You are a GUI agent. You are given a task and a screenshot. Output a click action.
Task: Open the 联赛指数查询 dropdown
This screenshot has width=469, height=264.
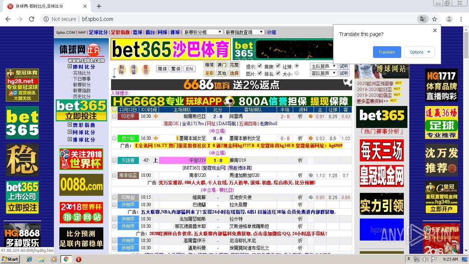244,32
